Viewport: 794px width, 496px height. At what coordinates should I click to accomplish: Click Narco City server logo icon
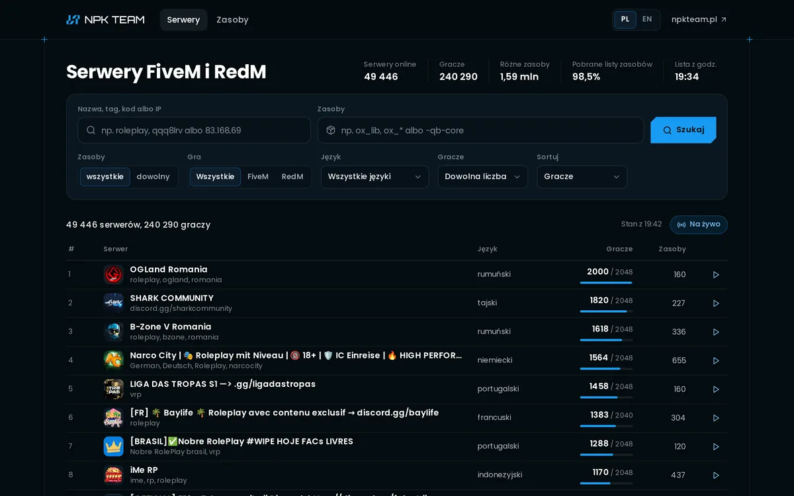114,360
